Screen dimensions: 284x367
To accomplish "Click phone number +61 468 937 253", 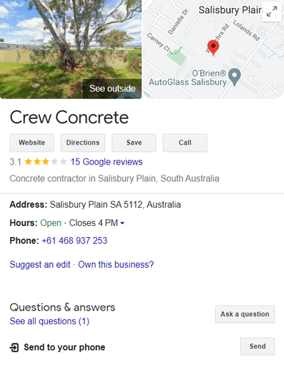I will (x=75, y=241).
